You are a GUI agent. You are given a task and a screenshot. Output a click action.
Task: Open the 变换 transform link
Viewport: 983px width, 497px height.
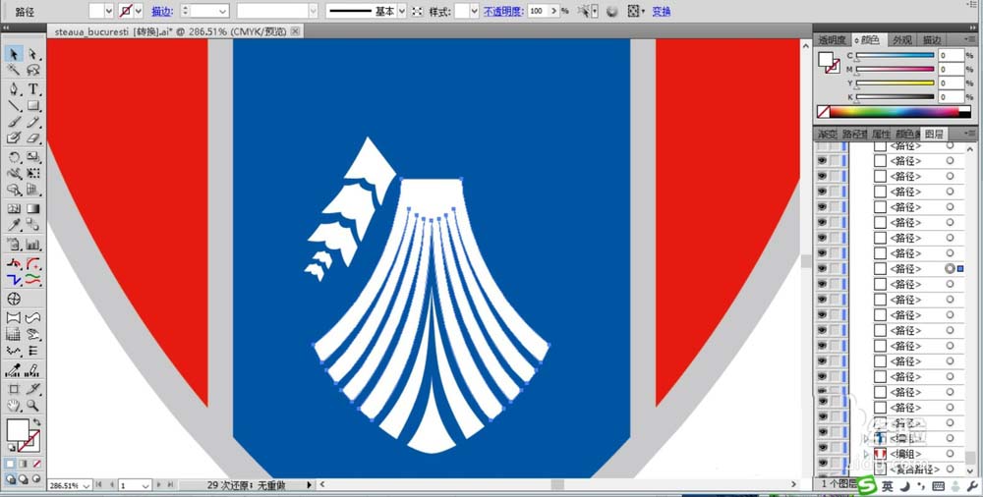(x=662, y=11)
